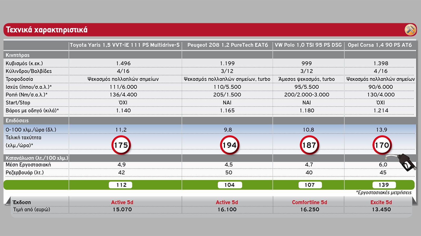Click the Ψεκασμός πολλαπλών σημείων, turbo cell
The image size is (421, 236).
(x=227, y=79)
